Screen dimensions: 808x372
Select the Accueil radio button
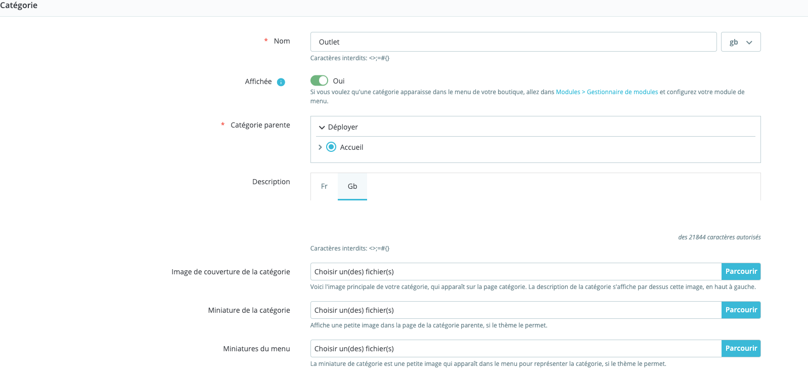tap(331, 147)
